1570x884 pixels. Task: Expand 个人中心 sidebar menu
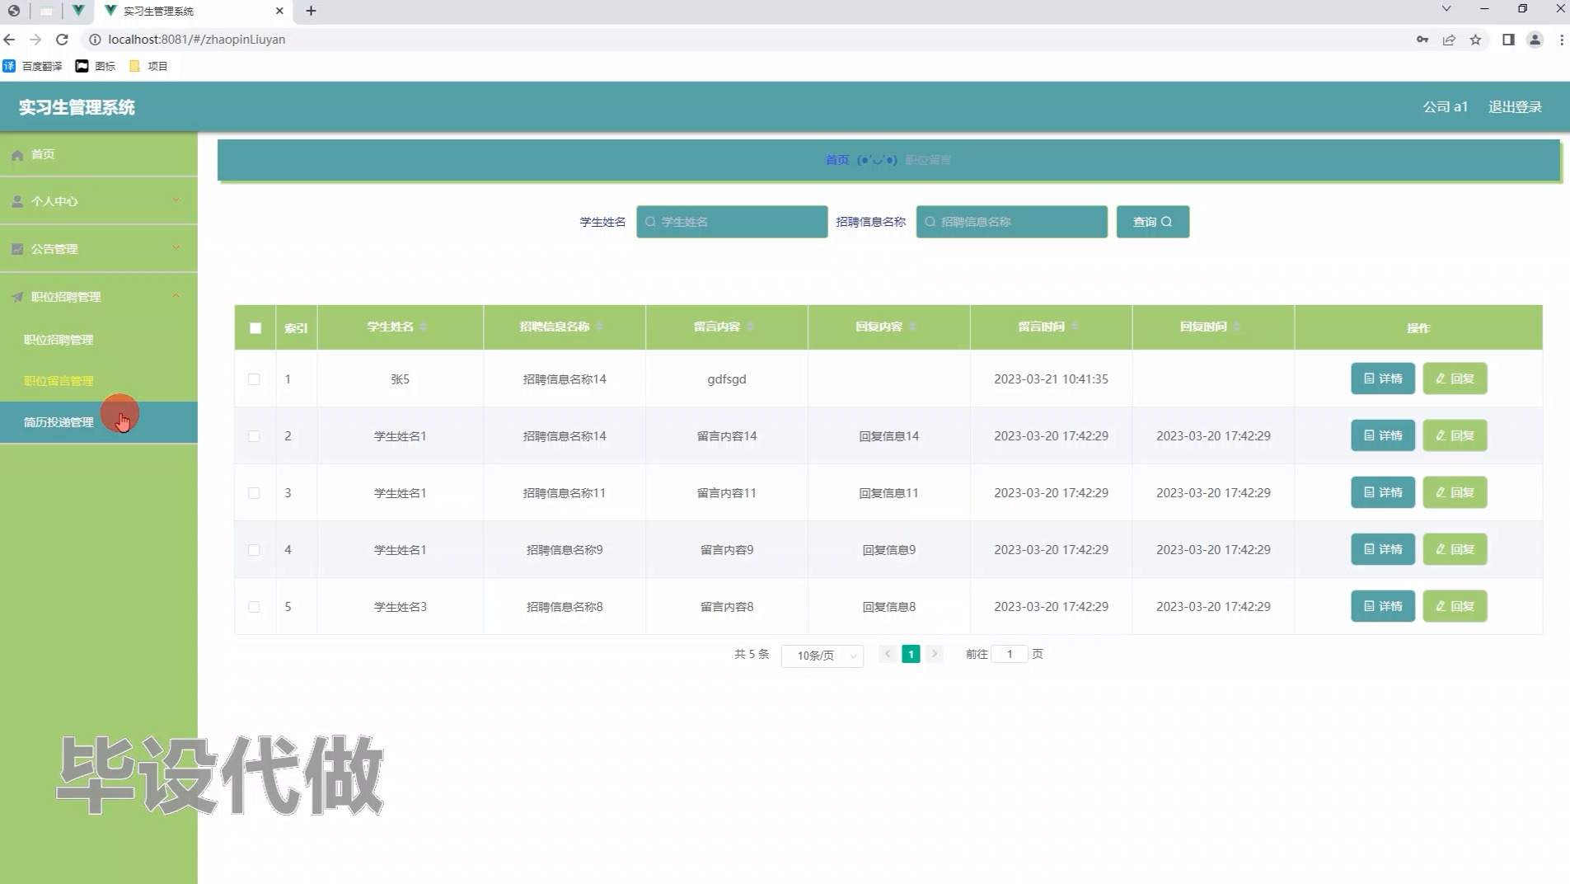(99, 201)
